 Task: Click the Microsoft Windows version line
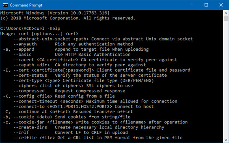[55, 13]
